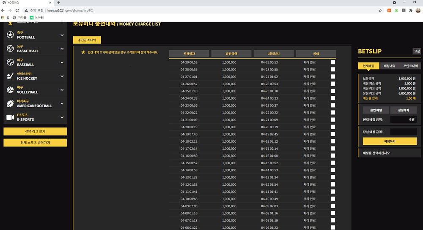Expand the BASKETBALL menu chevron
Viewport: 423px width, 230px height.
click(62, 49)
